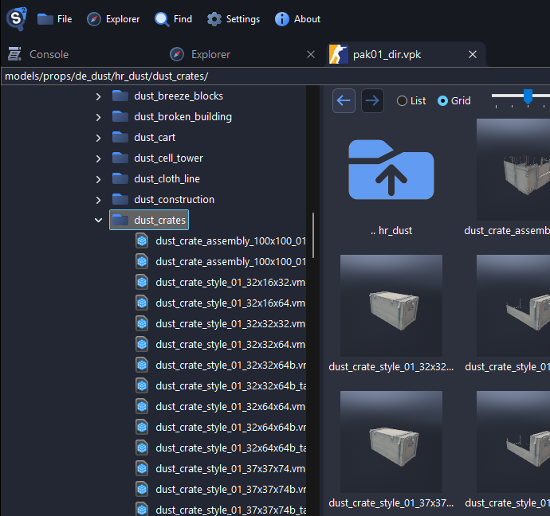Screen dimensions: 550x516
Task: Click model icon of dust_crate_style_01_32x64x64.vm
Action: pyautogui.click(x=142, y=406)
